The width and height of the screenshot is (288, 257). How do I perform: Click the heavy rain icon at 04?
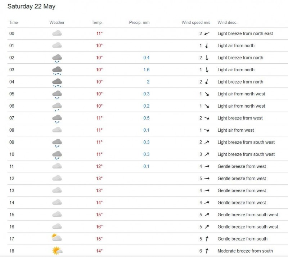pos(57,82)
